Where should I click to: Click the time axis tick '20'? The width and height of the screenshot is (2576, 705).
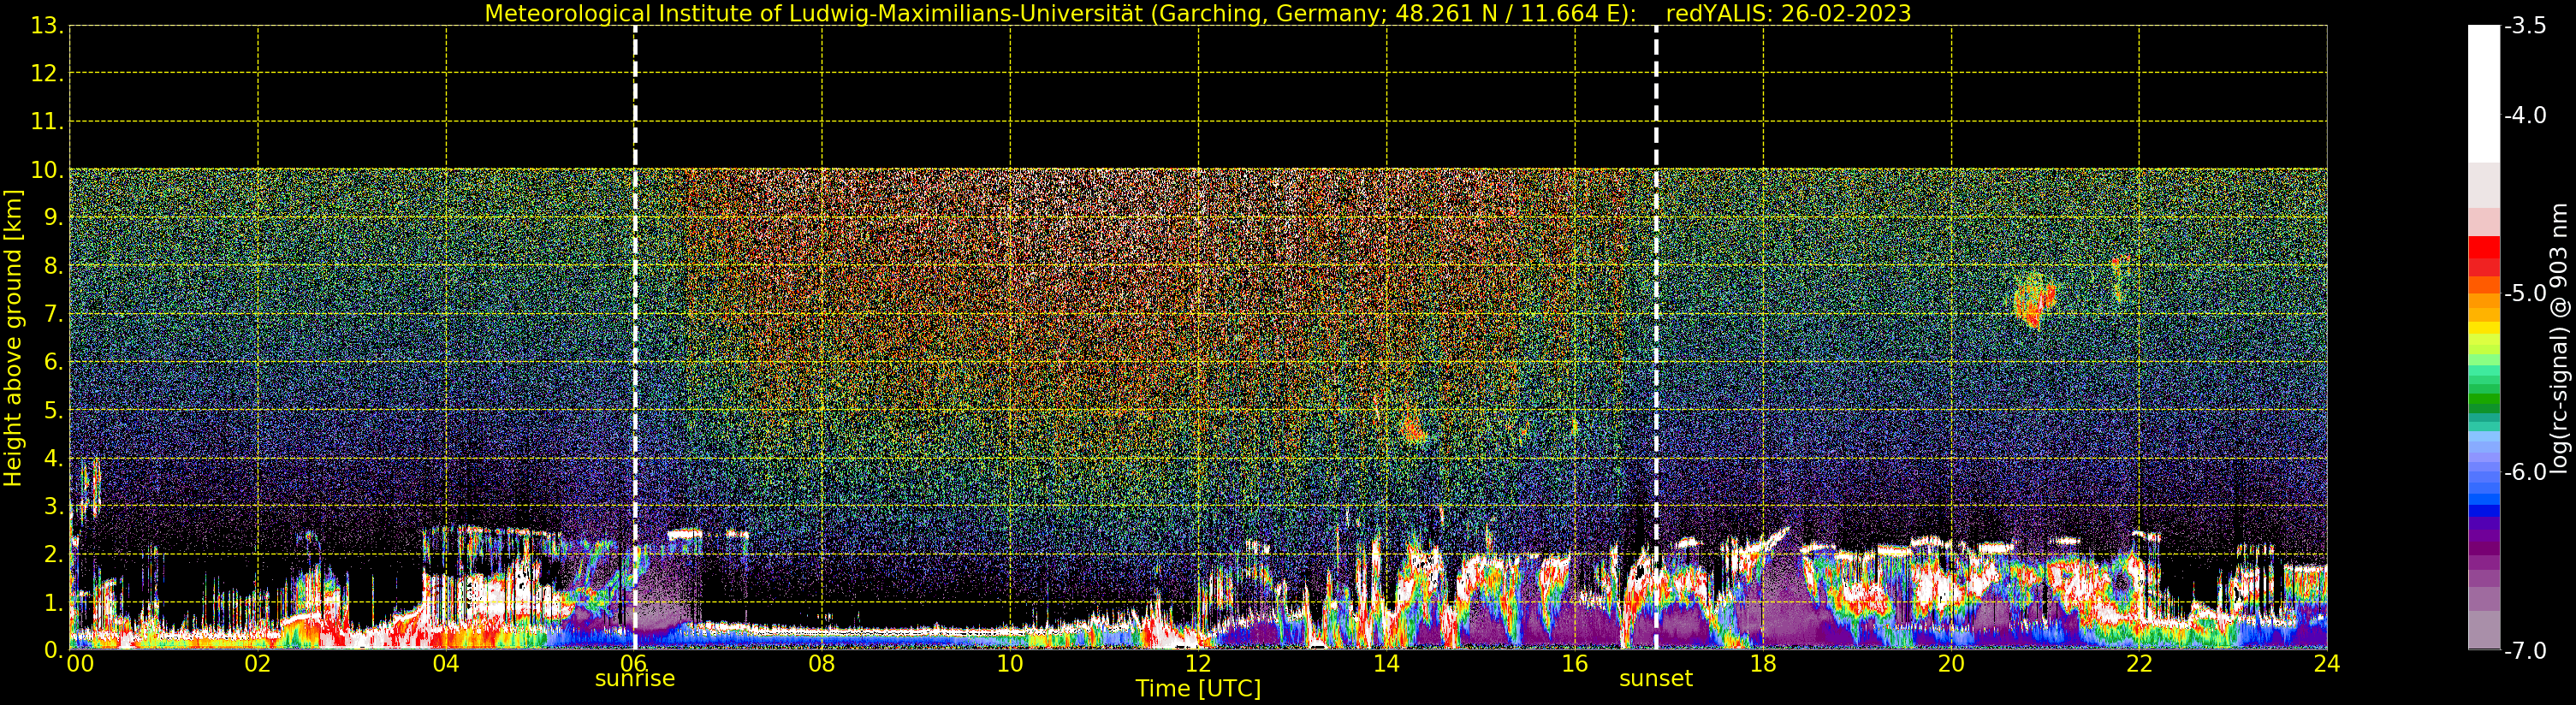[x=1951, y=664]
